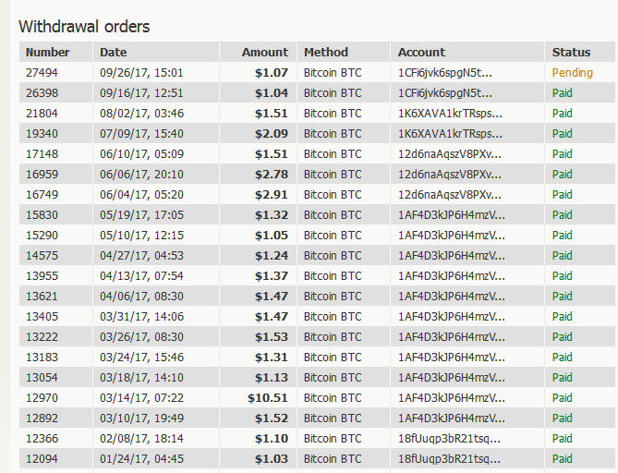Click the Withdrawal orders heading
This screenshot has height=473, width=618.
pyautogui.click(x=84, y=27)
